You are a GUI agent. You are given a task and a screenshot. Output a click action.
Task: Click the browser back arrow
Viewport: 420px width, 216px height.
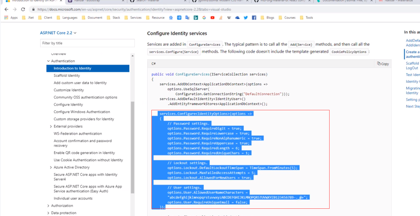pyautogui.click(x=6, y=9)
